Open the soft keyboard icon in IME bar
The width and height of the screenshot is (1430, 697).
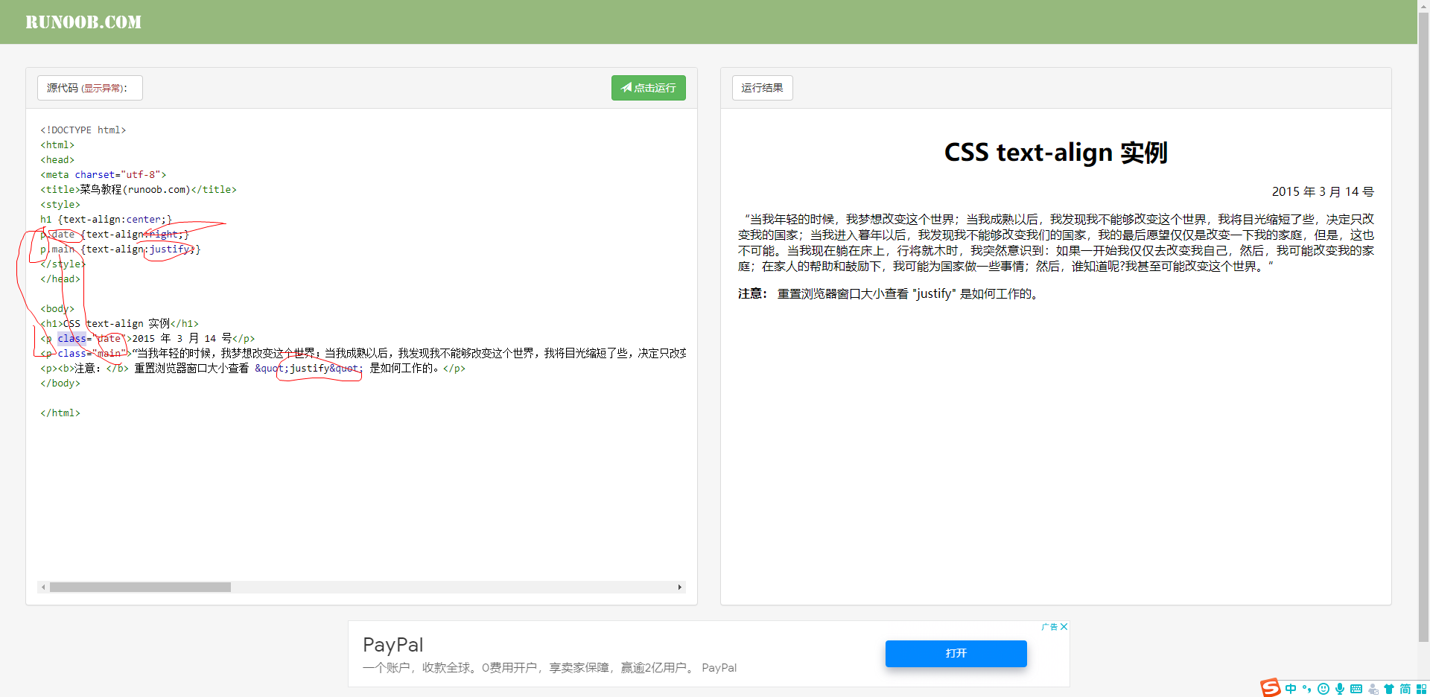(x=1356, y=689)
